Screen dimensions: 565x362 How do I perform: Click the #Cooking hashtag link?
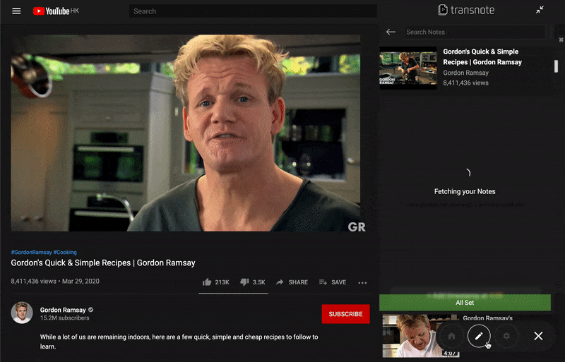click(65, 252)
